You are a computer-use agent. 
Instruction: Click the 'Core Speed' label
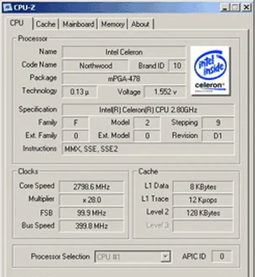point(37,186)
